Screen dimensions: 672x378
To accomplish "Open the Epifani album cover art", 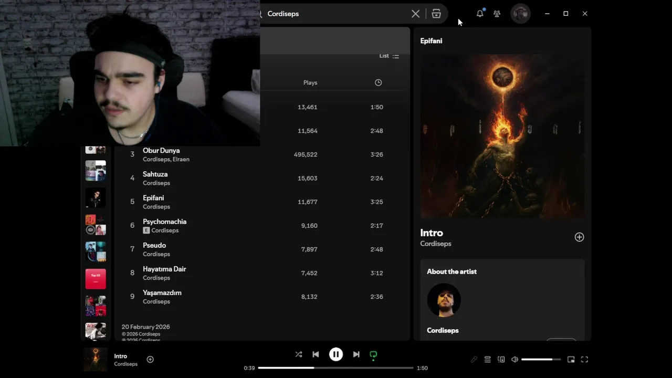I will (502, 136).
